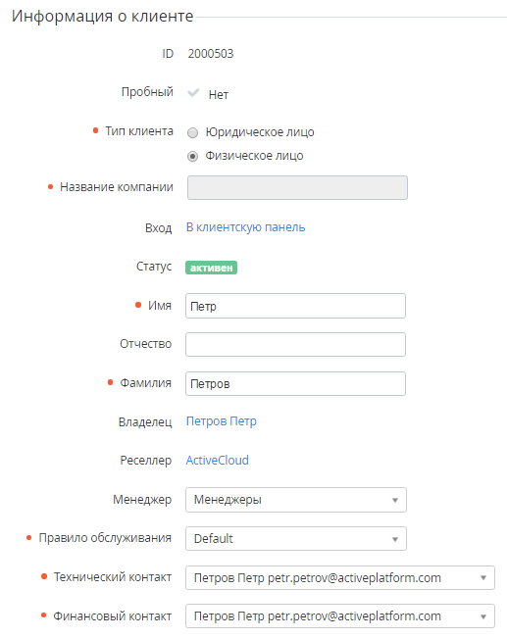Screen dimensions: 507x639
Task: Click the arrow icon of Правило обслуживания combo
Action: tap(395, 539)
